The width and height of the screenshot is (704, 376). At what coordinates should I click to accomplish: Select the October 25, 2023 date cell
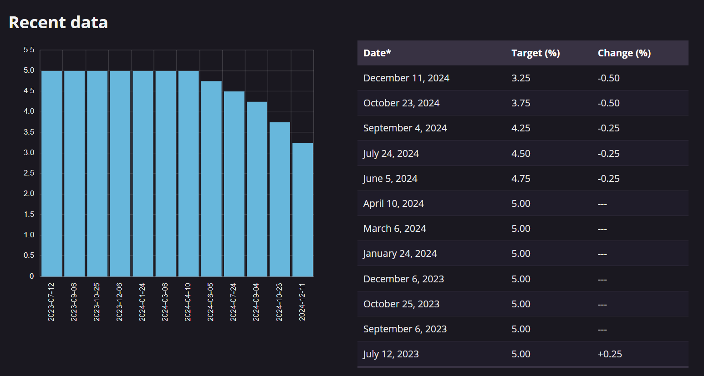tap(401, 304)
